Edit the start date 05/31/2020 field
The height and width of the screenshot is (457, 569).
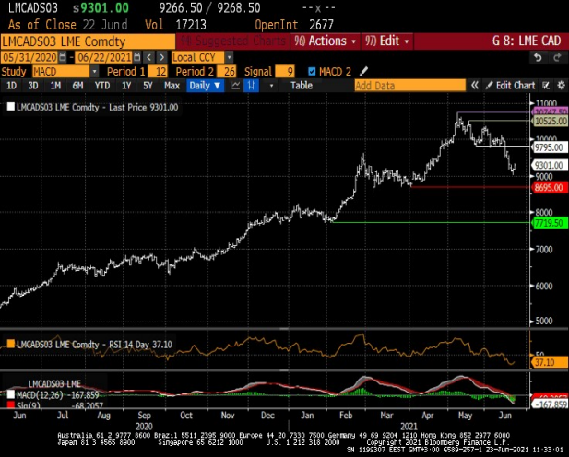tap(30, 57)
